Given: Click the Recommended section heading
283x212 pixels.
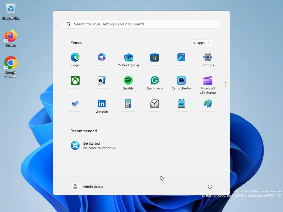Looking at the screenshot, I should [83, 131].
